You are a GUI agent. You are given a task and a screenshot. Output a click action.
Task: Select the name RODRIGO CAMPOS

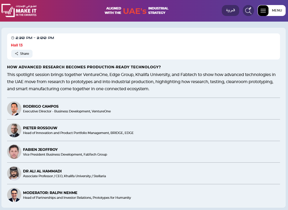click(x=41, y=106)
